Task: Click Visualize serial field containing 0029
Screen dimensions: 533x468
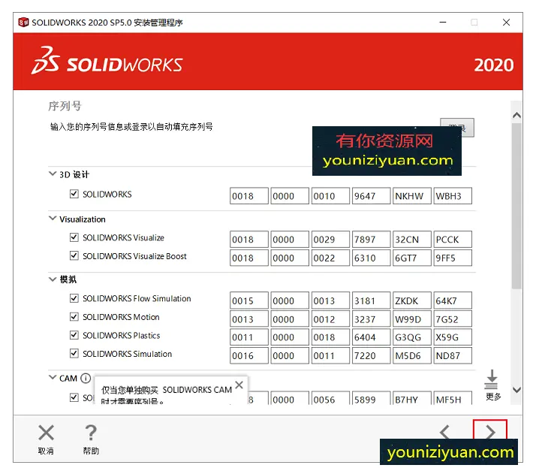Action: [330, 240]
